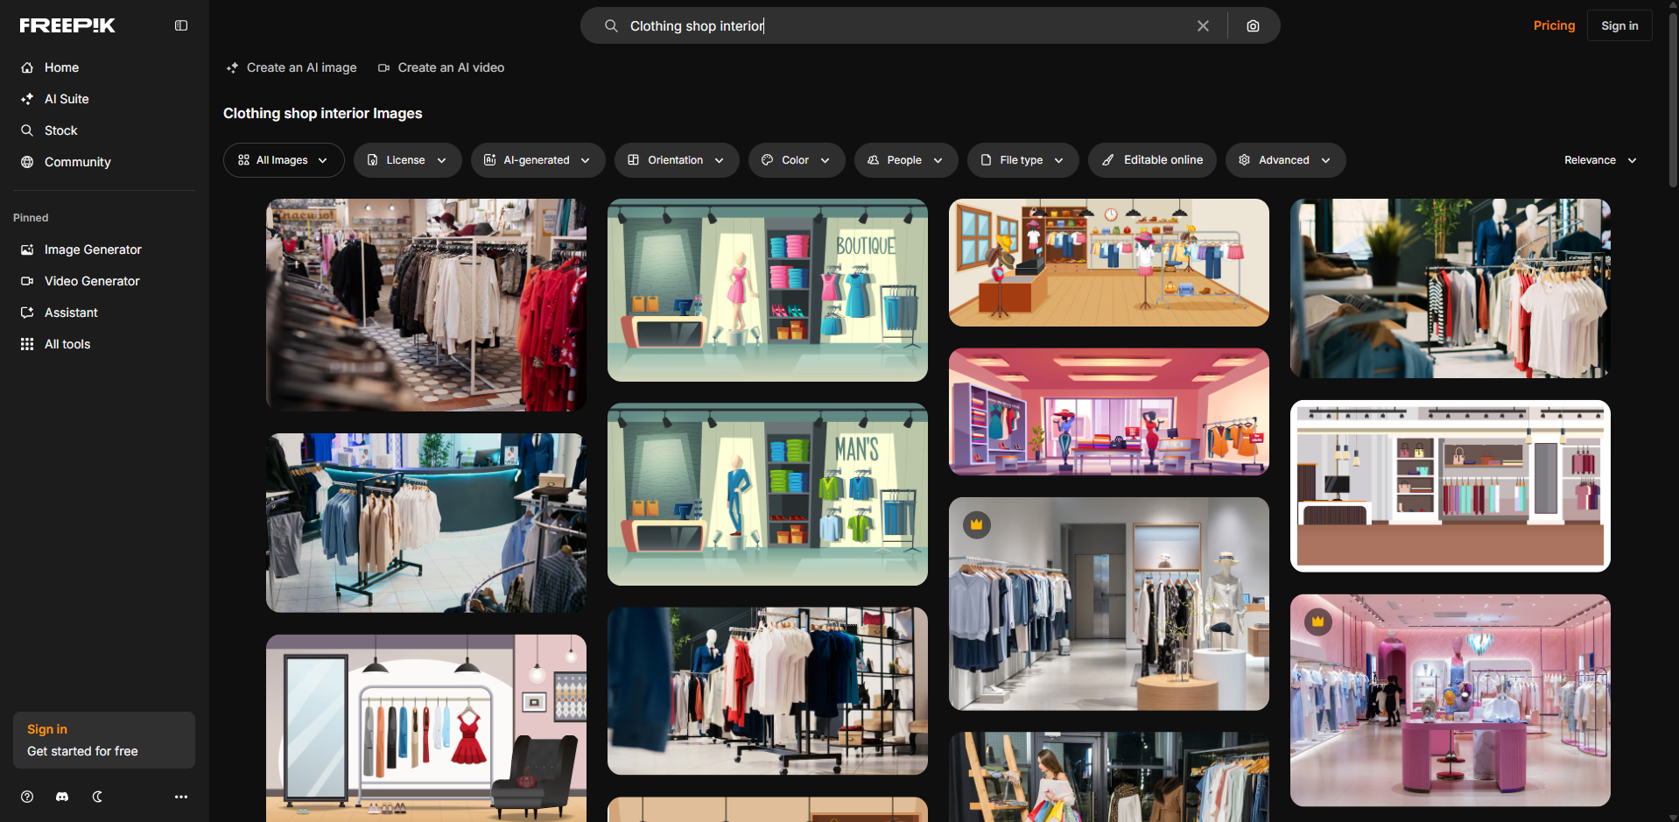
Task: Open the Relevance sorting dropdown
Action: pos(1599,160)
